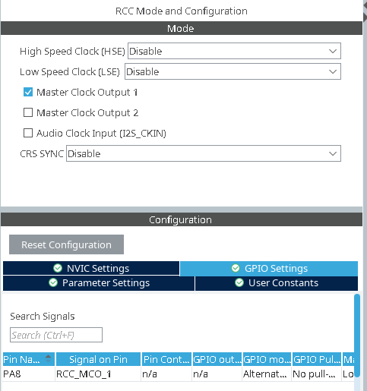Click the Search Signals input field

pos(56,335)
